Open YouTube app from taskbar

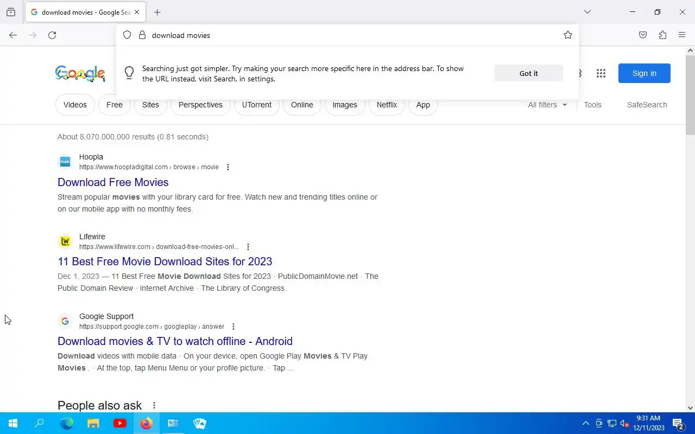120,423
